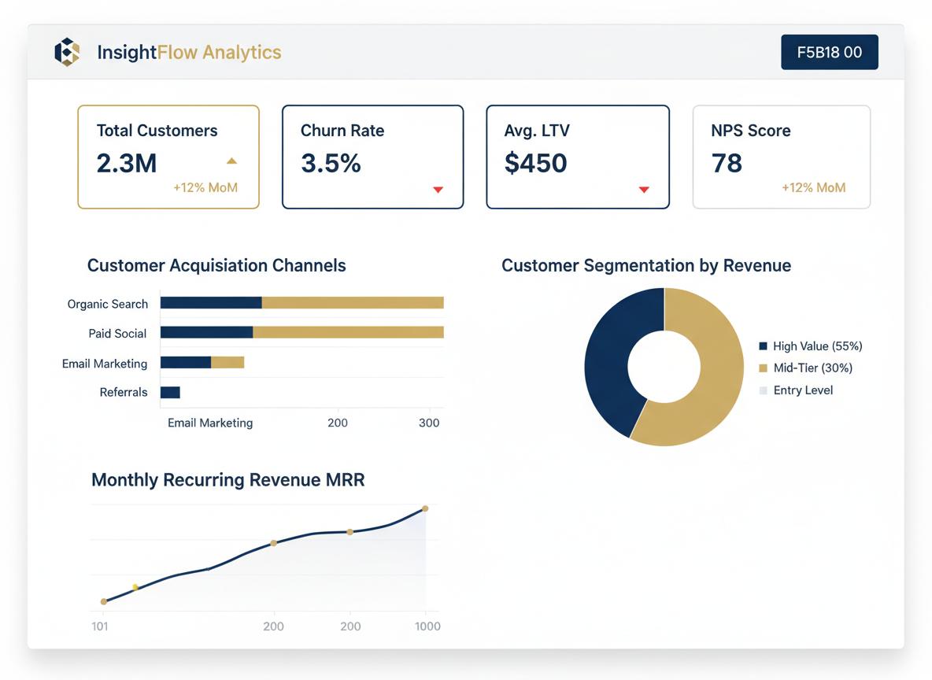Open the Churn Rate card

372,157
